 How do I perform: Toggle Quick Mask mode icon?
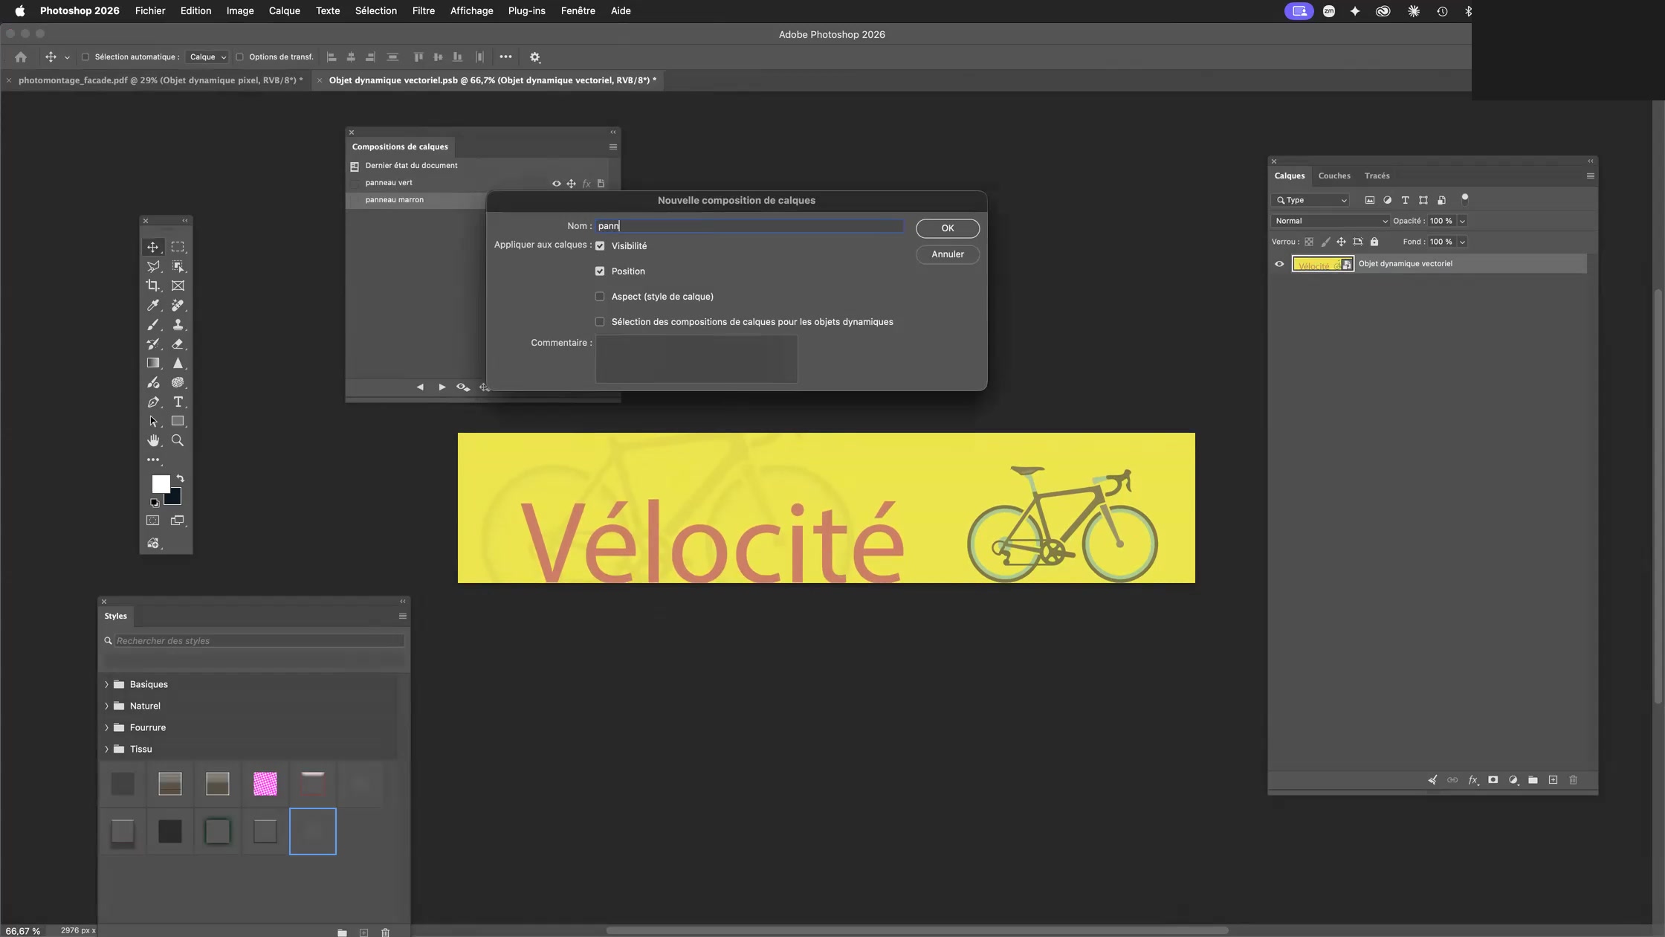pyautogui.click(x=152, y=521)
